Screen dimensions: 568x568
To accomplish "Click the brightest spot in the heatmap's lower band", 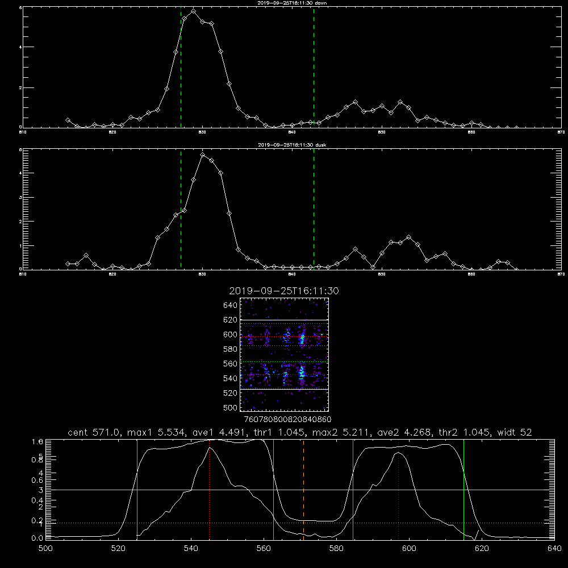I will (302, 372).
